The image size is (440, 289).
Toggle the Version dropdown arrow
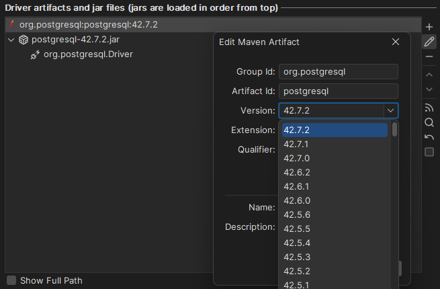point(390,110)
